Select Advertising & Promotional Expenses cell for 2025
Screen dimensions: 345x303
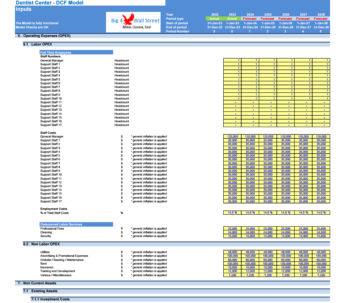tap(268, 256)
